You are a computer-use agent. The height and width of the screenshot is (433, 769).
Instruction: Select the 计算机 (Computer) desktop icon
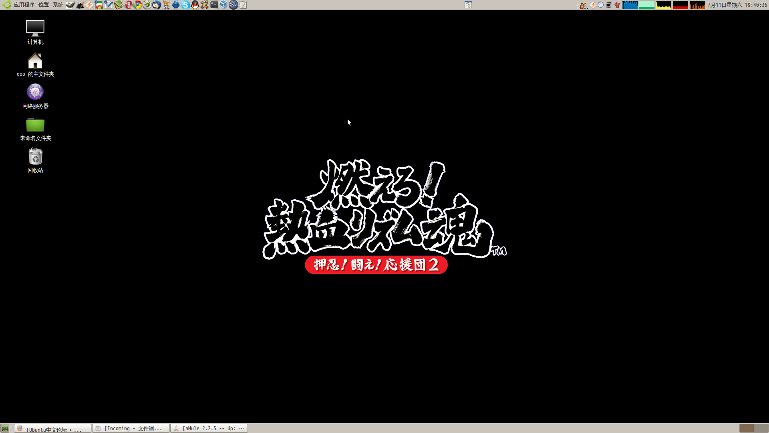(x=35, y=32)
